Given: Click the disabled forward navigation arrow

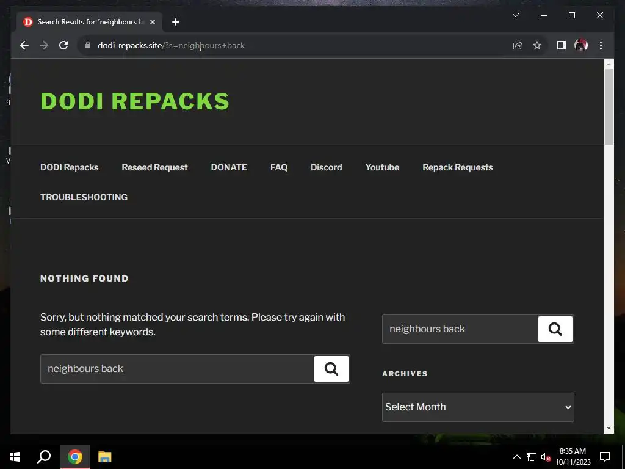Looking at the screenshot, I should click(x=44, y=45).
